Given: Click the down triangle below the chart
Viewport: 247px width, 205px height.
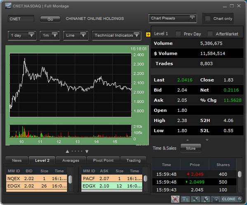Looking at the screenshot, I should point(87,151).
